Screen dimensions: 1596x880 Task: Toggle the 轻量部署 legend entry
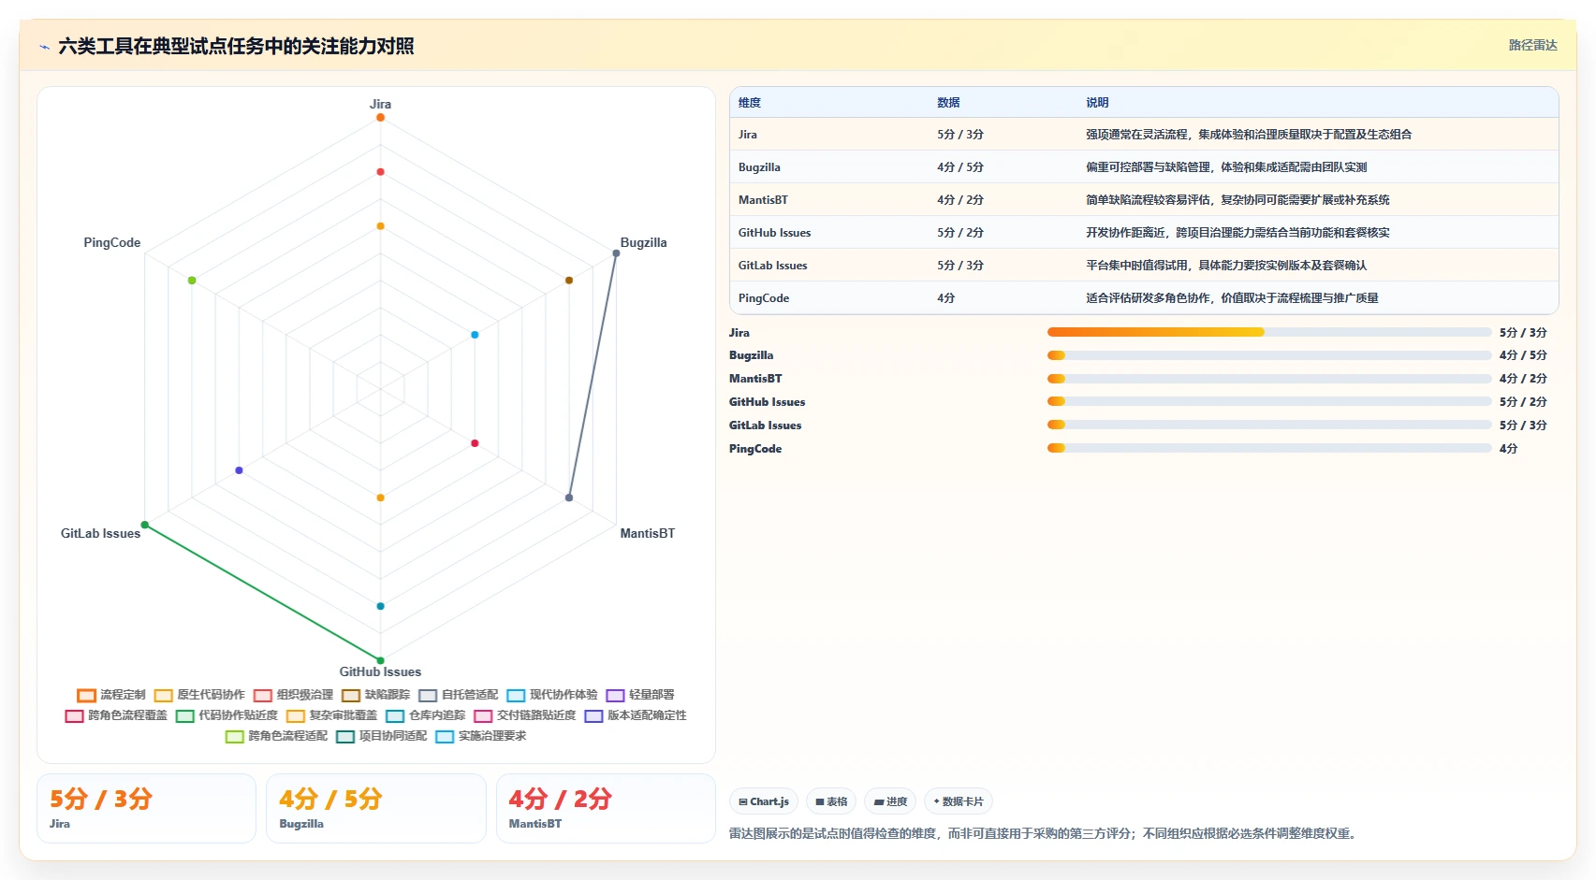pyautogui.click(x=639, y=695)
